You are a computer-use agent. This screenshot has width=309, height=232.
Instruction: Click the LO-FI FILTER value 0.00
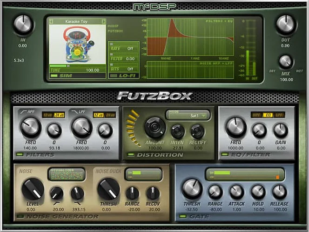click(x=130, y=59)
